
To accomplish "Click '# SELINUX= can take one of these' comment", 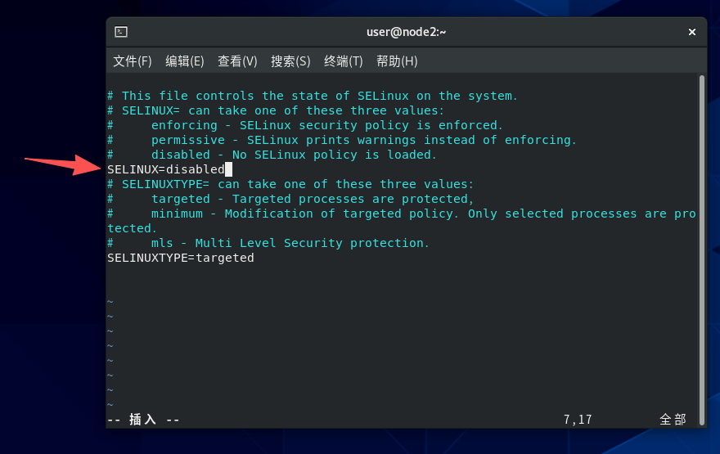I will click(276, 110).
